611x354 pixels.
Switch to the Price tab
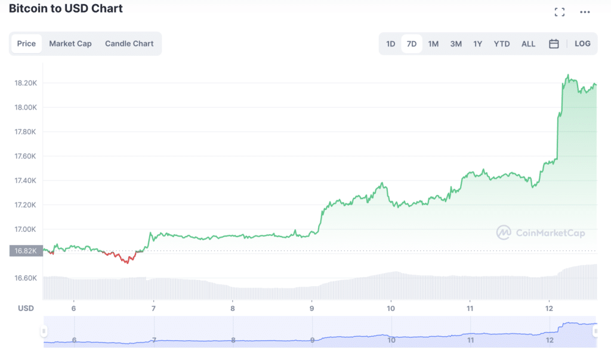[x=26, y=44]
